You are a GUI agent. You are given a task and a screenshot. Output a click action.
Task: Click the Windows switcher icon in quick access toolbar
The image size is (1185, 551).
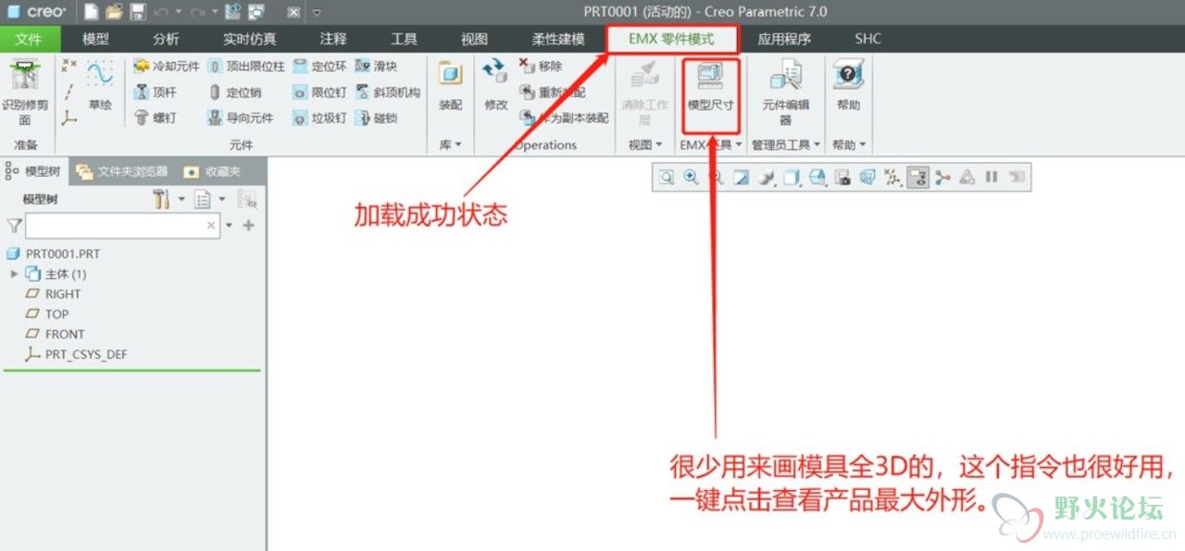tap(256, 12)
